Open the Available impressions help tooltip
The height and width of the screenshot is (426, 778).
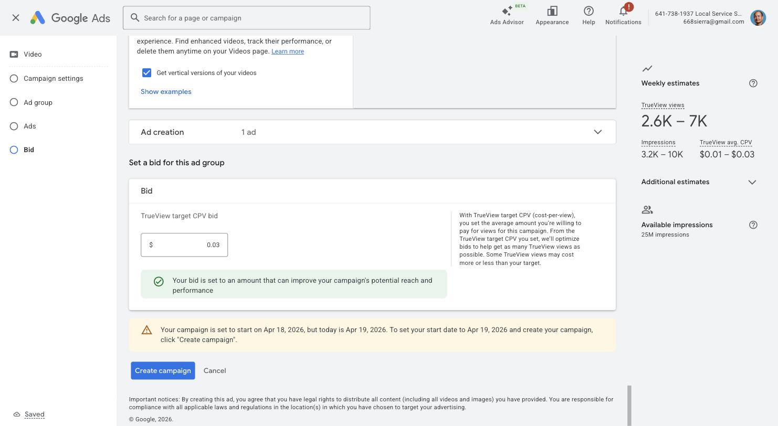point(753,225)
